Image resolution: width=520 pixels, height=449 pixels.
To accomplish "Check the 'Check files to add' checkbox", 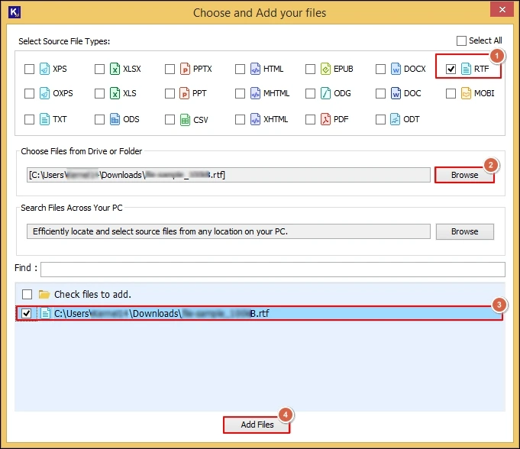I will coord(27,294).
